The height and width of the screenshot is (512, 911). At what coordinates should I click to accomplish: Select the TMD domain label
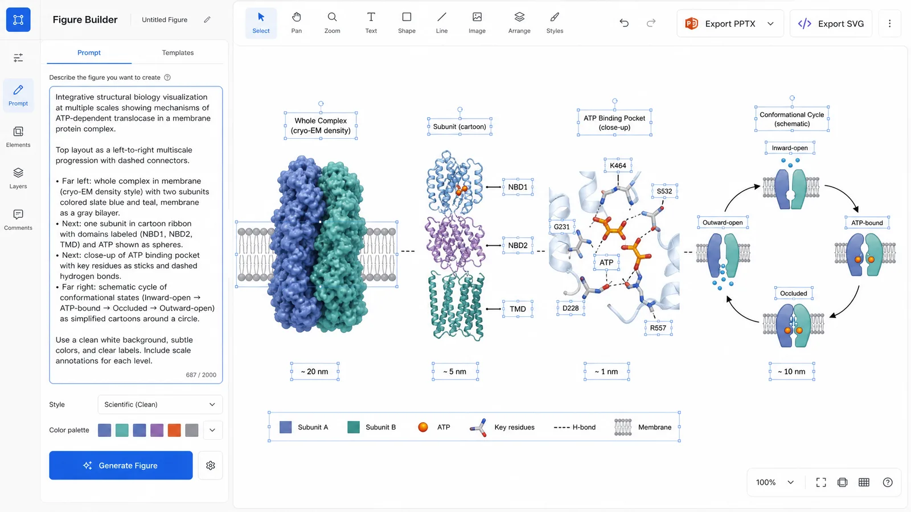click(518, 309)
